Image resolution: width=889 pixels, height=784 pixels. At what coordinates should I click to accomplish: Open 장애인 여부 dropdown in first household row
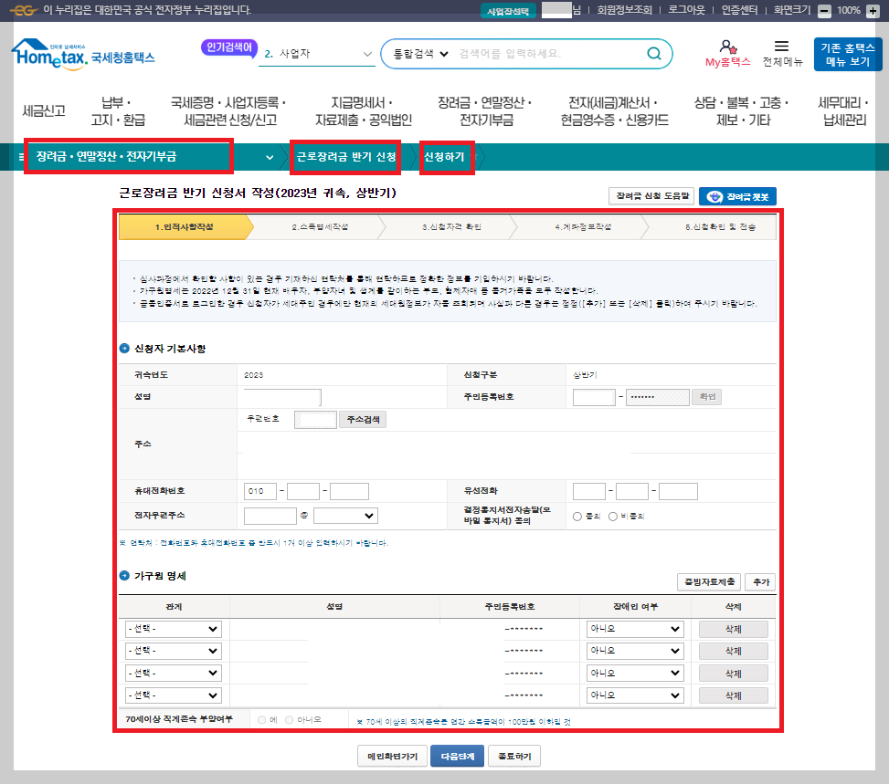(635, 629)
